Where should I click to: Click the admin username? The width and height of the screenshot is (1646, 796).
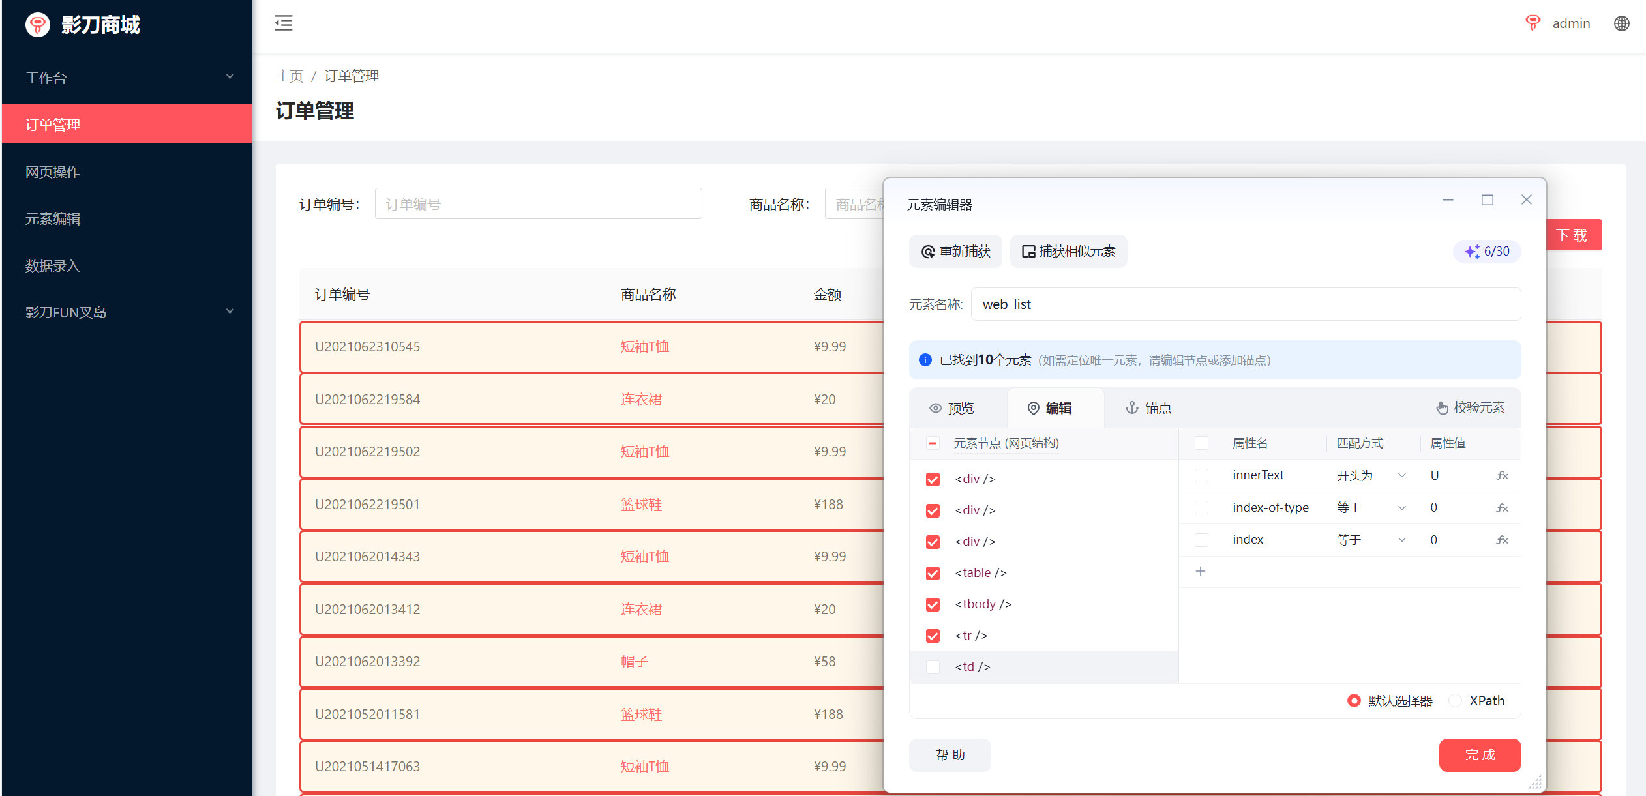tap(1571, 23)
